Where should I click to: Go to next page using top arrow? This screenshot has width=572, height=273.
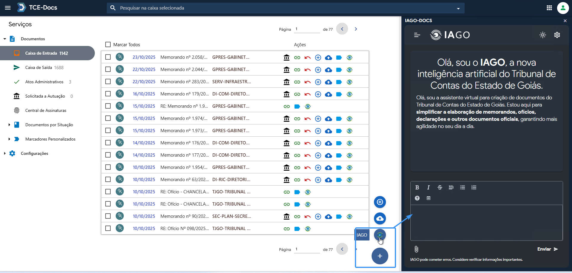point(355,29)
